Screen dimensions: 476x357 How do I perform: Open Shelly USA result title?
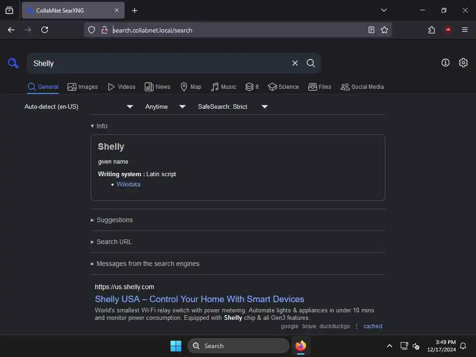tap(199, 299)
